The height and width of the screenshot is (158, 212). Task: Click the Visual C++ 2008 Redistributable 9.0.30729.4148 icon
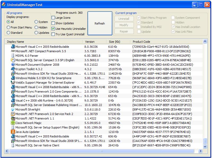[13, 87]
